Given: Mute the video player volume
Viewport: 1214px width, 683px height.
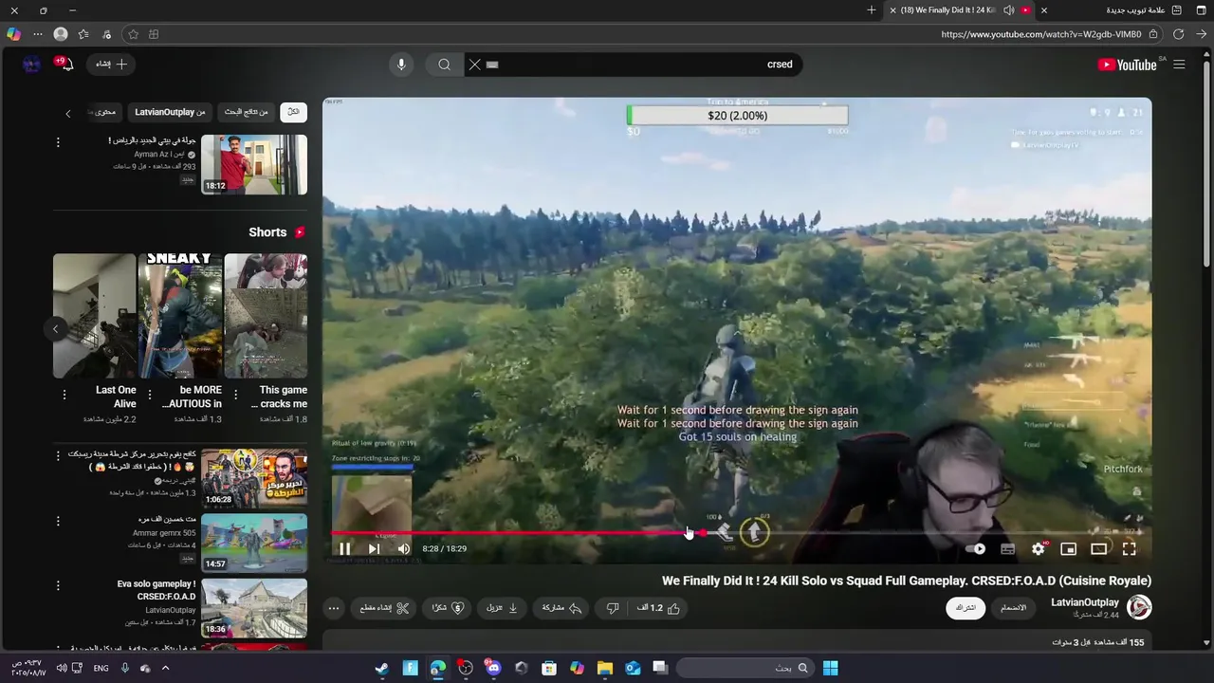Looking at the screenshot, I should click(404, 548).
